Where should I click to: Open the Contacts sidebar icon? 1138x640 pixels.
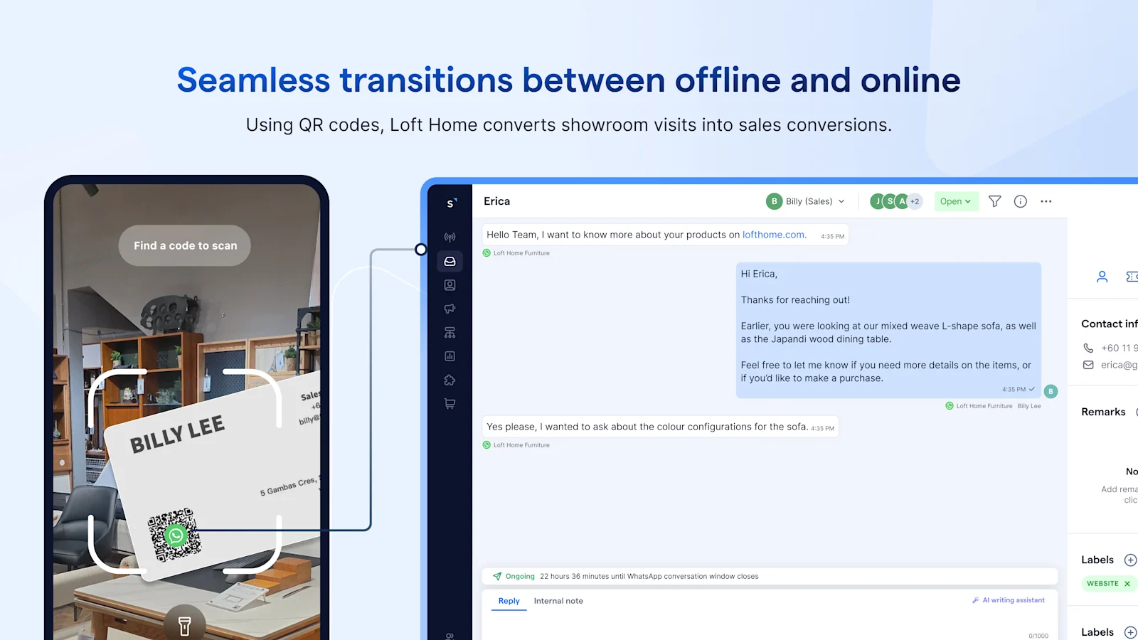[450, 284]
